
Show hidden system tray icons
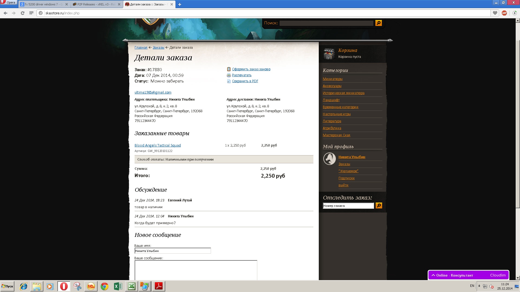479,286
